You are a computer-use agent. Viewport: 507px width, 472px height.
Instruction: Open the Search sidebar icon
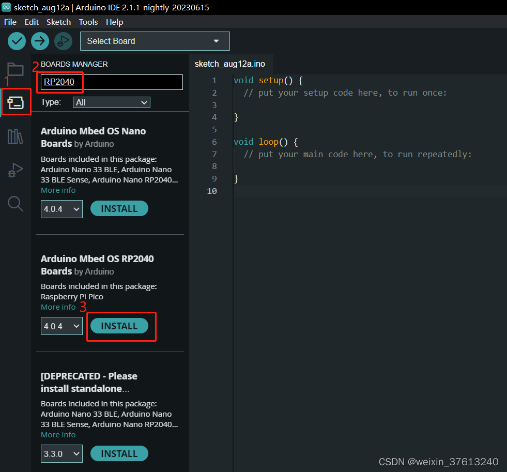point(15,204)
